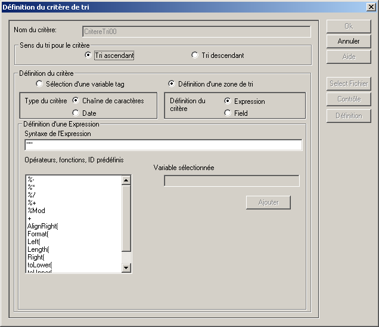Screen dimensions: 379x327
Task: Select Length( in the operators list
Action: (38, 249)
